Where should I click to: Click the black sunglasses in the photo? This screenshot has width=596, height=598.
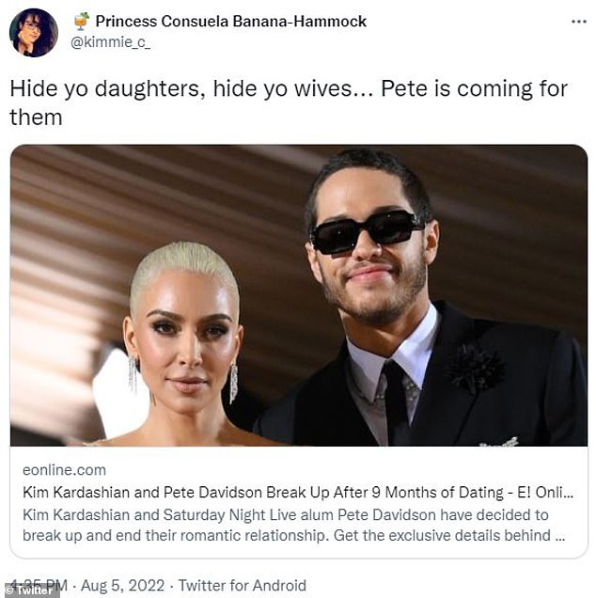[x=369, y=232]
